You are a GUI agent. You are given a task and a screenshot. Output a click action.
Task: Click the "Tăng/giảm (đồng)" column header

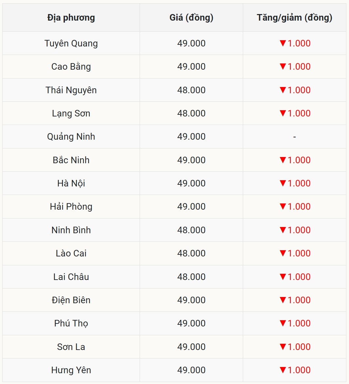(x=294, y=18)
